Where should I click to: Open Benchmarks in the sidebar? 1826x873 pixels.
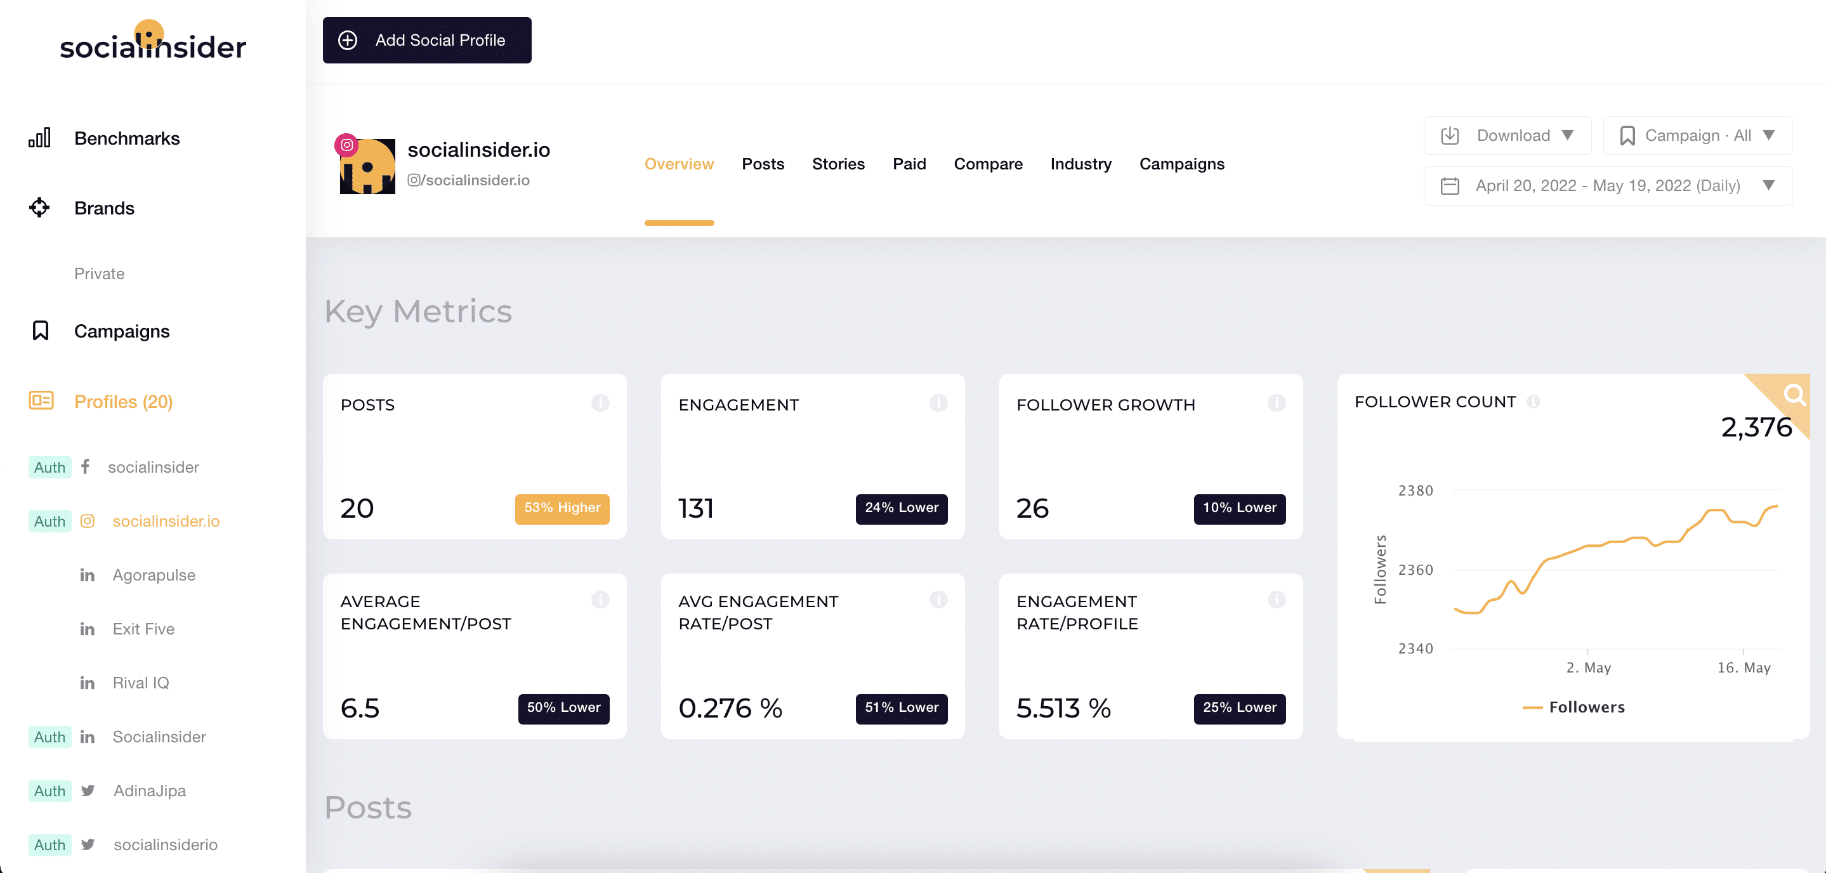pyautogui.click(x=127, y=138)
